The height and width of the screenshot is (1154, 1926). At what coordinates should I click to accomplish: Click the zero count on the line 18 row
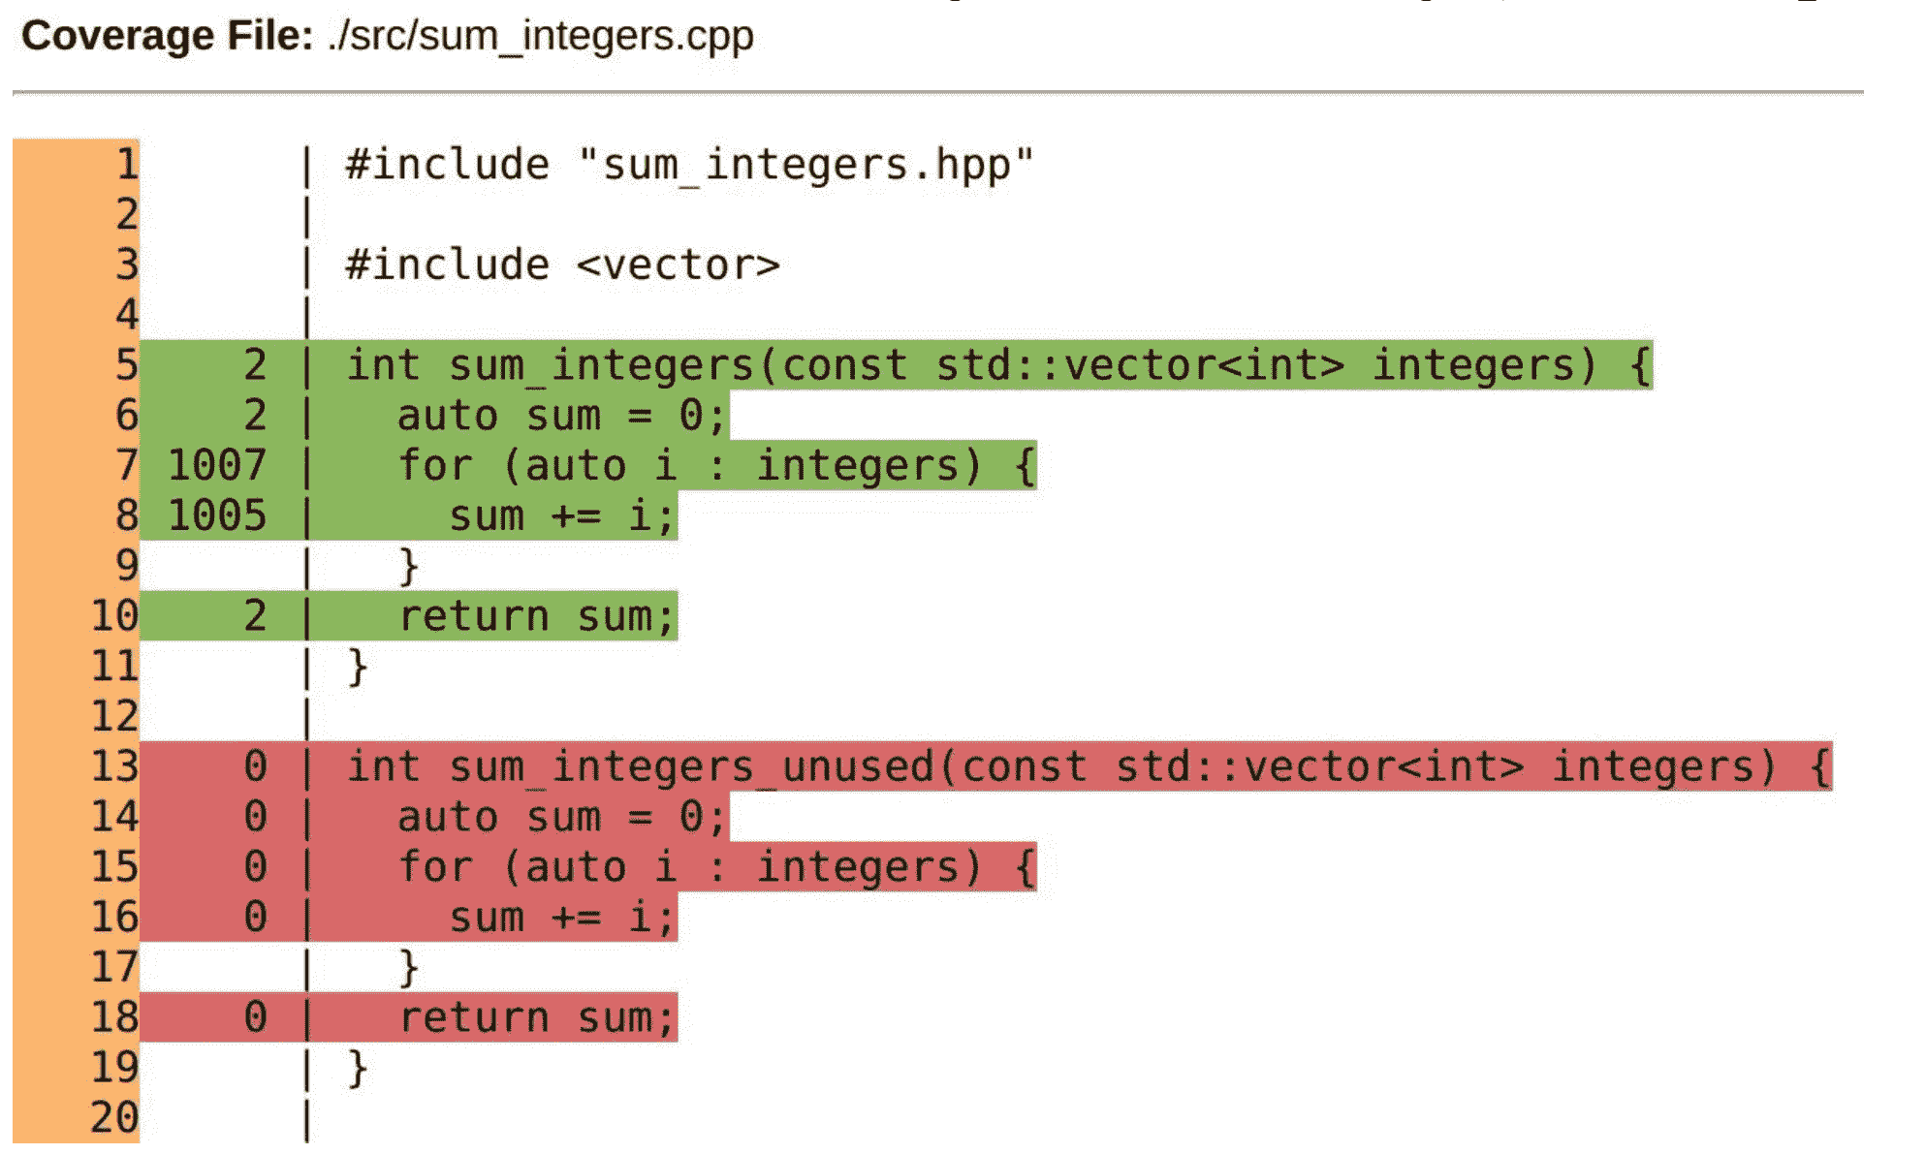pos(254,1017)
